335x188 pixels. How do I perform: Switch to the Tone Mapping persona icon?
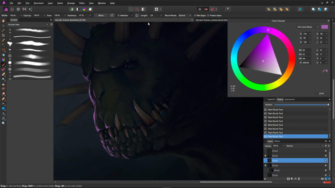(x=24, y=10)
